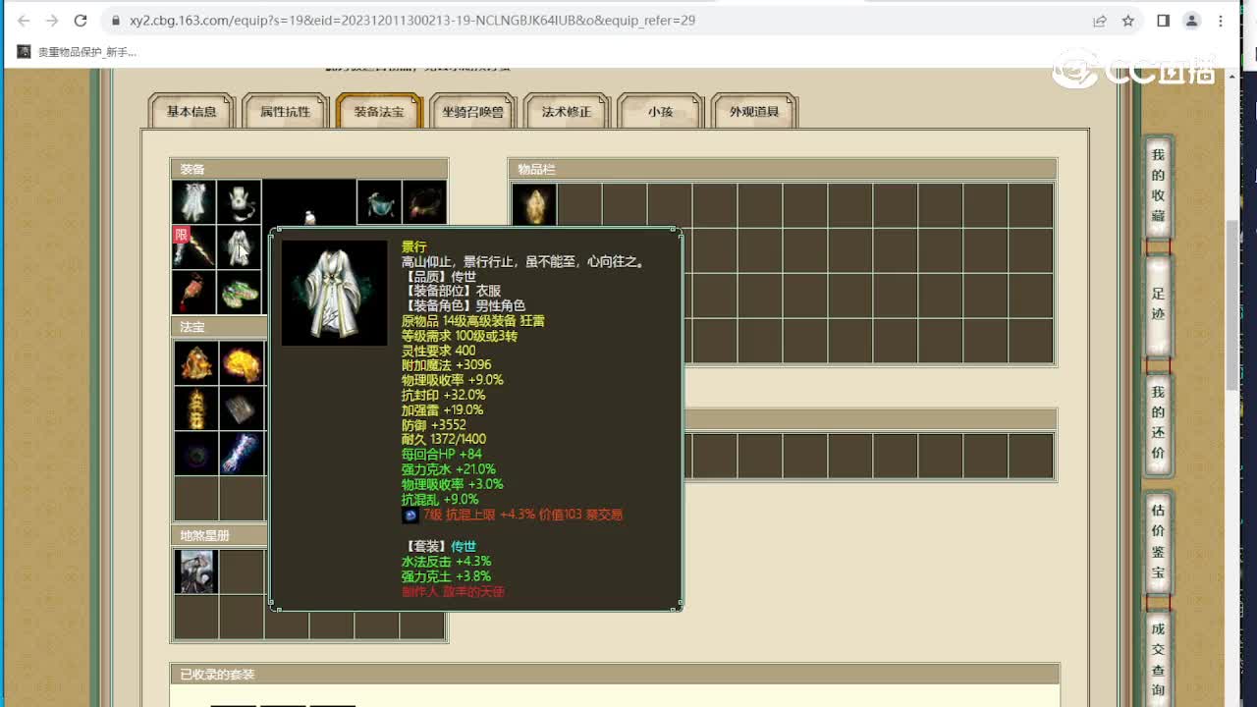Select the green shoes equipment icon
1257x707 pixels.
239,293
